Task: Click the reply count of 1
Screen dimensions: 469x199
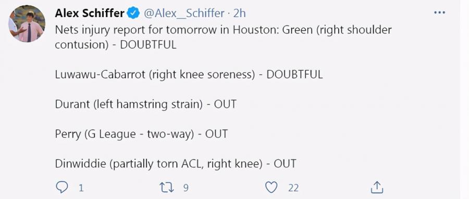Action: (81, 188)
